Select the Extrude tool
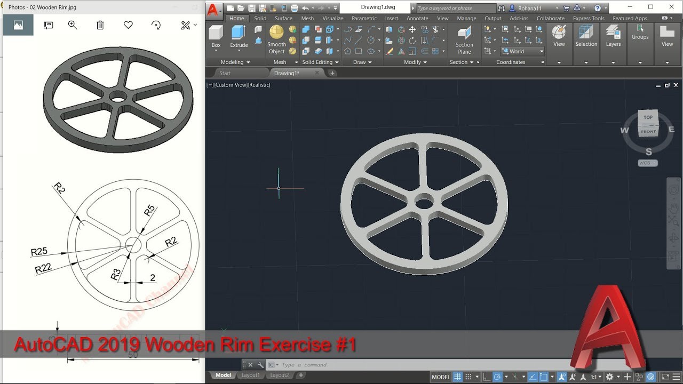 coord(239,36)
